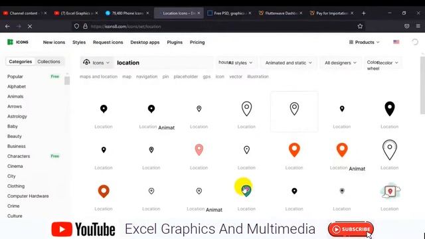Click the first black pin in top row
425x239 pixels.
pos(104,109)
